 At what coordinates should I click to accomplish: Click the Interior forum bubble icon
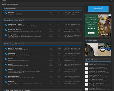tap(6, 59)
